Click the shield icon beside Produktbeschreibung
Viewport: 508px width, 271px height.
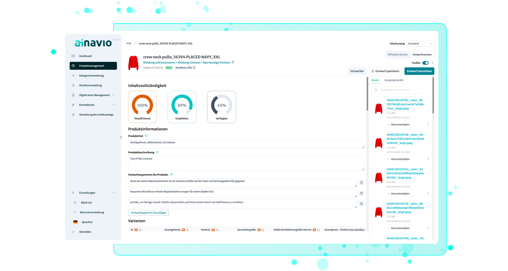157,152
